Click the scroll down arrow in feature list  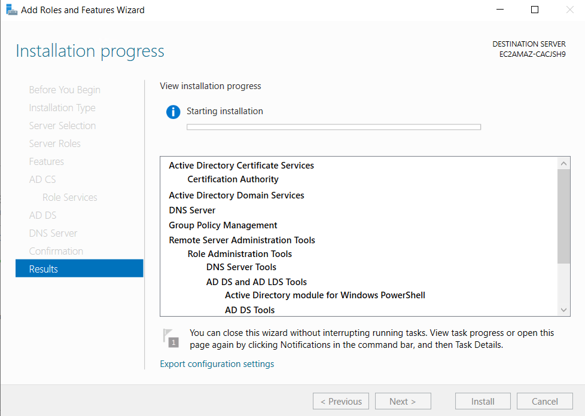563,310
